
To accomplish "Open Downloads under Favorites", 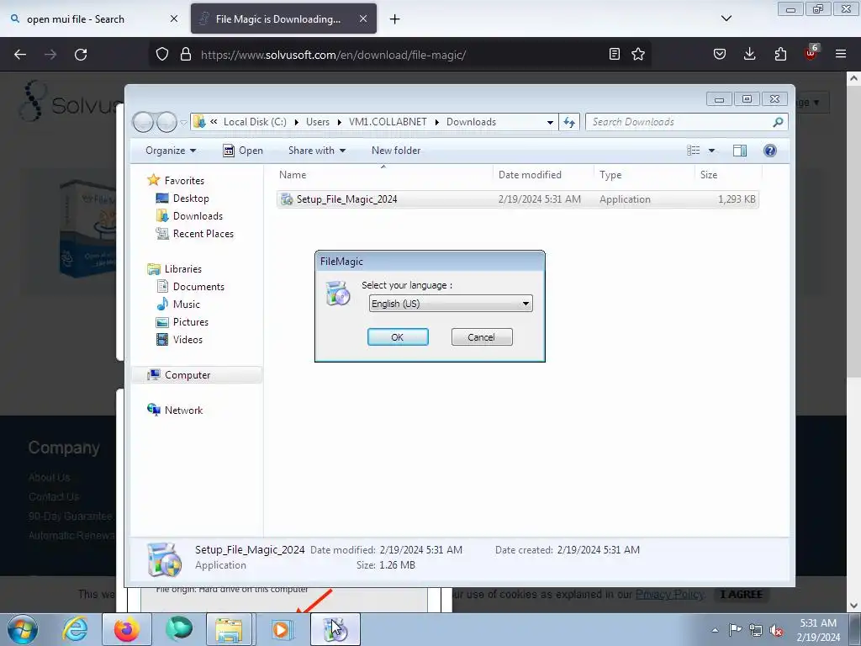I will pyautogui.click(x=198, y=216).
